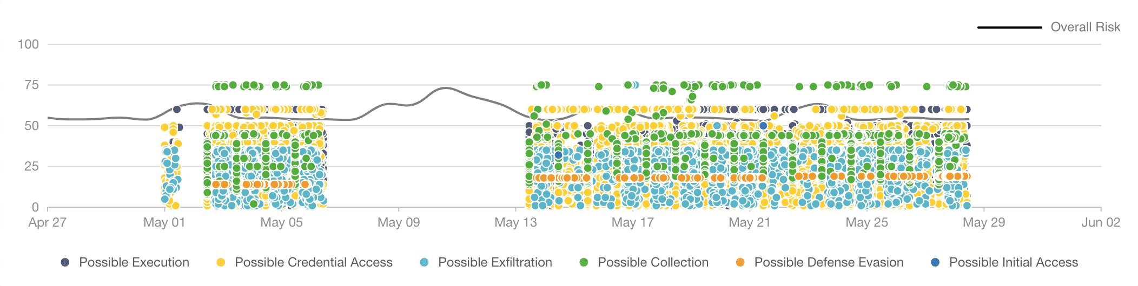Select the lone dark dot above May 01
Image resolution: width=1138 pixels, height=286 pixels.
click(x=177, y=109)
